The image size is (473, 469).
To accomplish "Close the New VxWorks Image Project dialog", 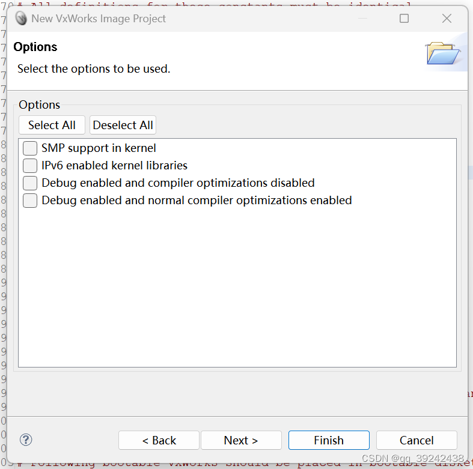I will [x=447, y=19].
